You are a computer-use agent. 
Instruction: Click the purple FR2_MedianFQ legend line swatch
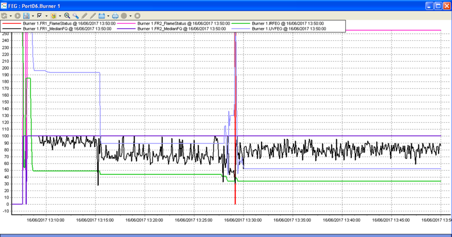coord(126,29)
